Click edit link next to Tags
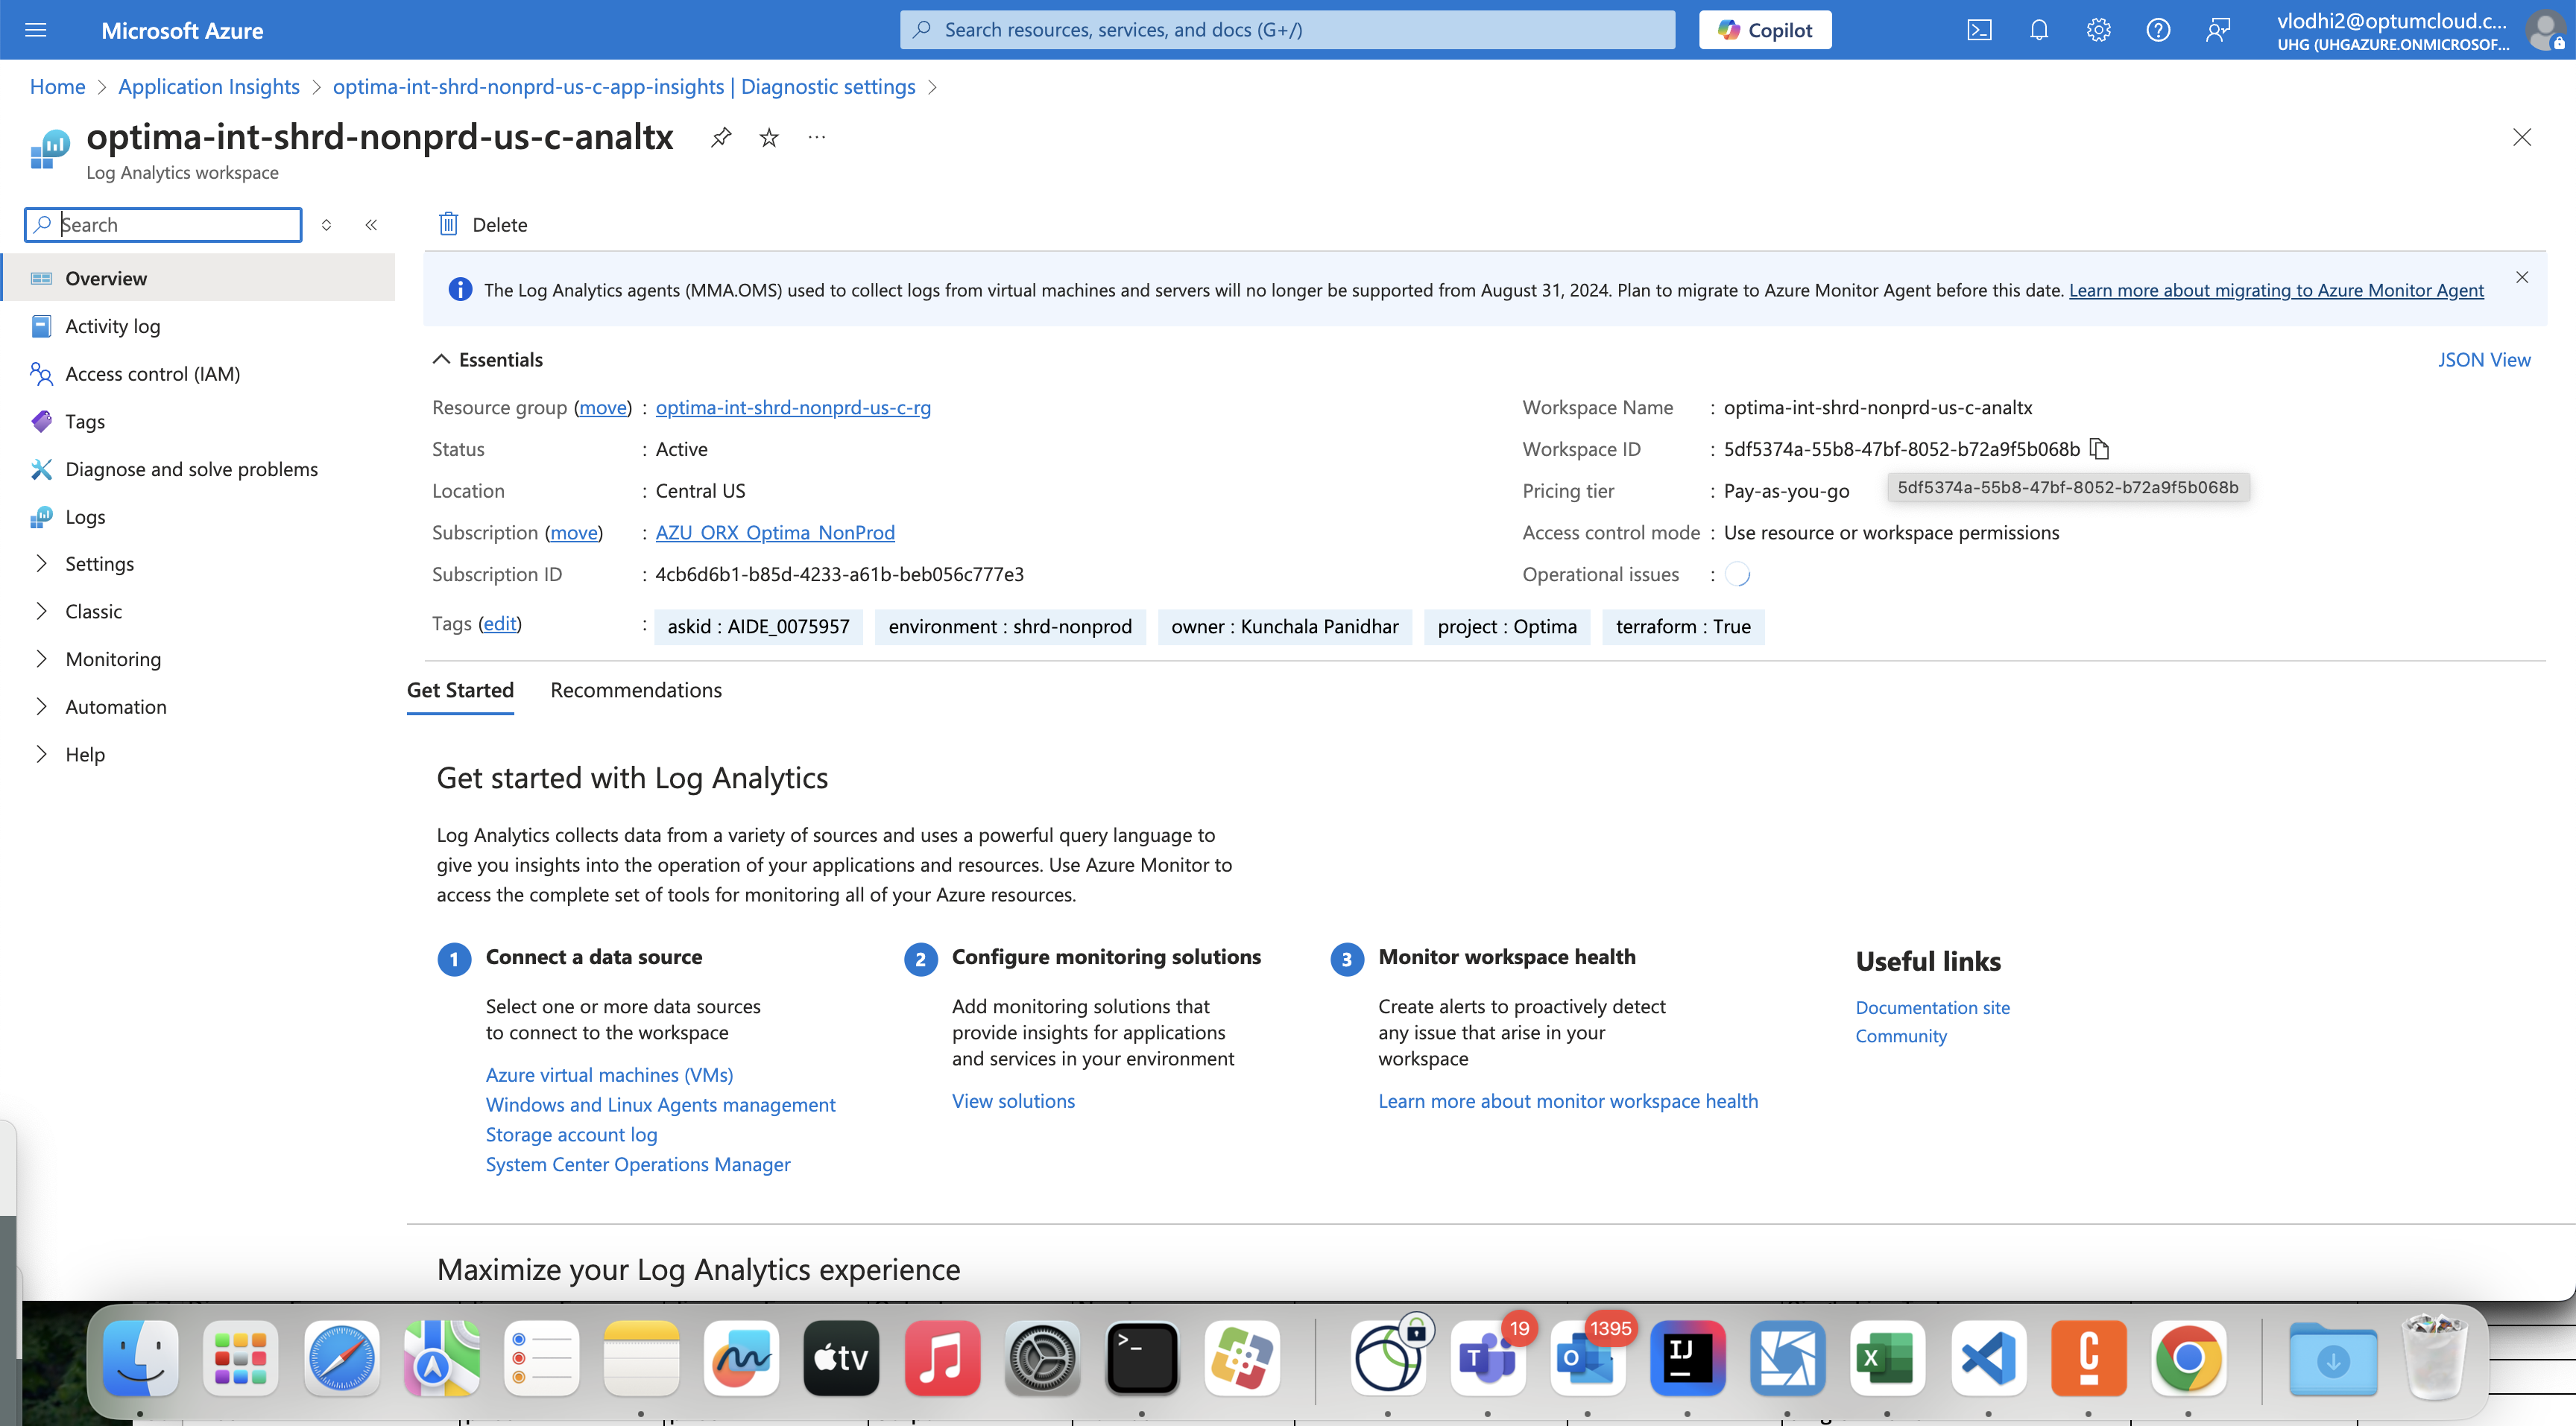The image size is (2576, 1426). [x=500, y=624]
